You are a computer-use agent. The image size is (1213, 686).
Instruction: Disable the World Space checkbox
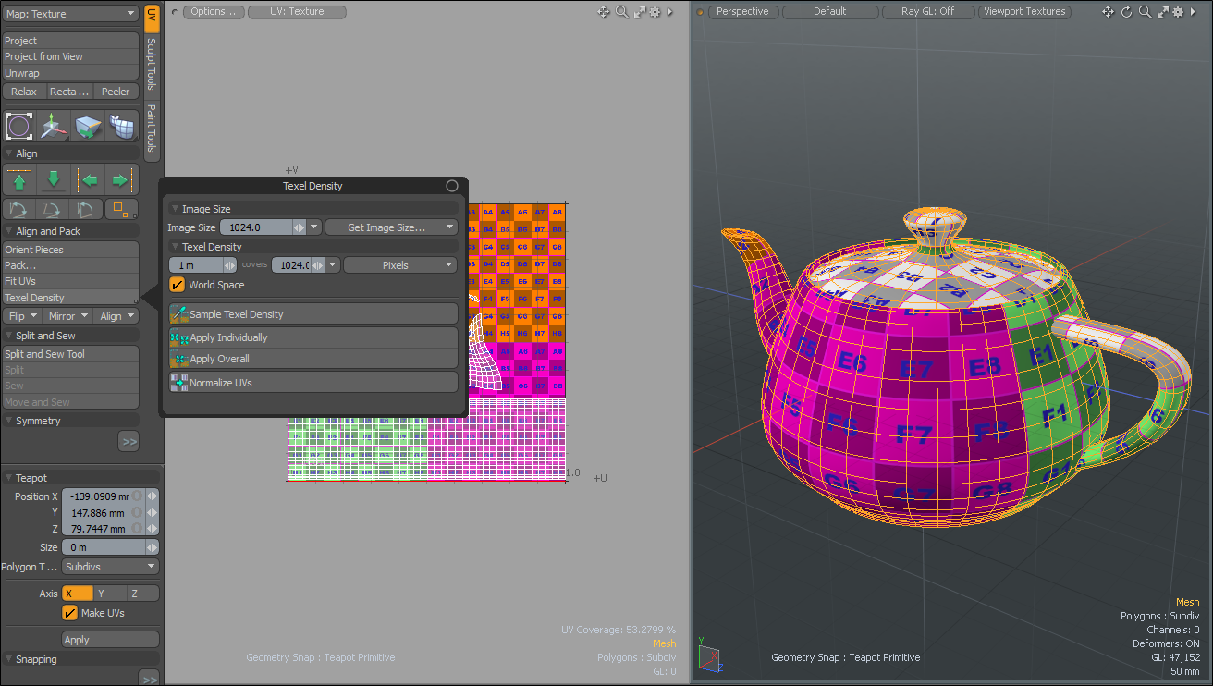click(x=178, y=285)
